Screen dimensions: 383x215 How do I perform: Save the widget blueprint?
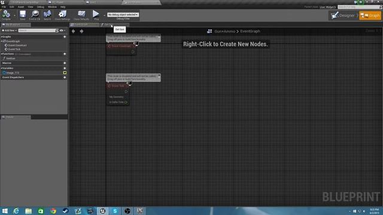pyautogui.click(x=23, y=15)
